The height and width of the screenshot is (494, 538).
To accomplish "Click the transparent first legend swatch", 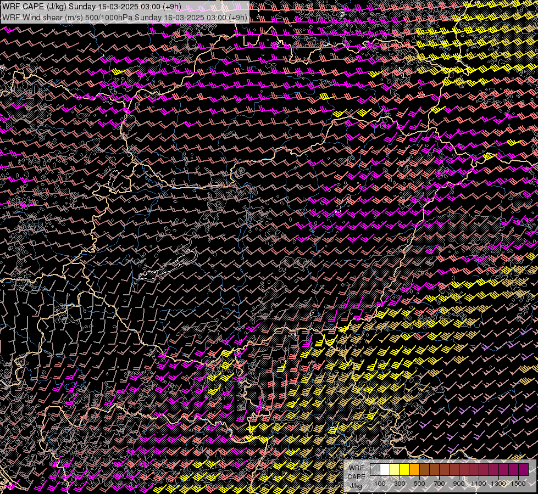I will 375,469.
